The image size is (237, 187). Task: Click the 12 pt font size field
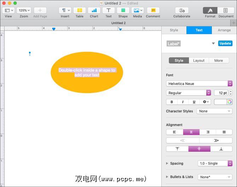coord(221,93)
